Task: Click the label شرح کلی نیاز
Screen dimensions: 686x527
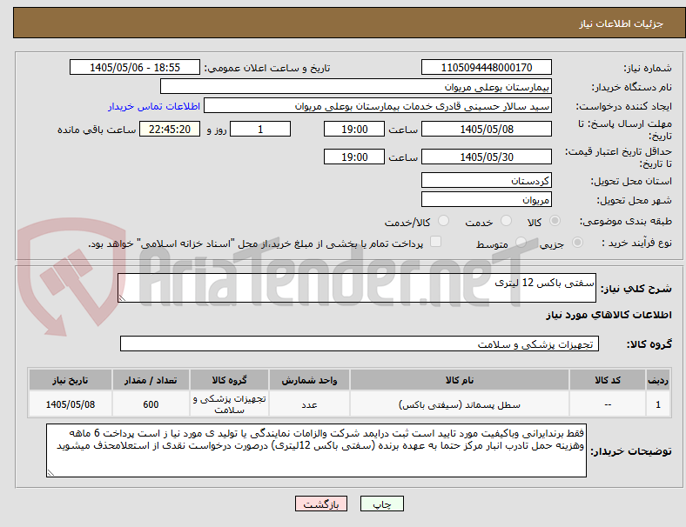Action: [636, 289]
